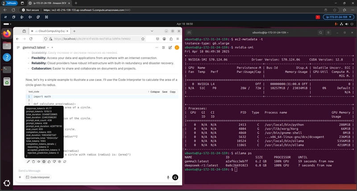Click the Edge favorites star icon

[x=334, y=10]
